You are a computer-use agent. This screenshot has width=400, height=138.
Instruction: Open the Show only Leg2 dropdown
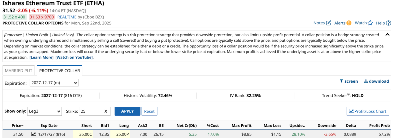(44, 111)
